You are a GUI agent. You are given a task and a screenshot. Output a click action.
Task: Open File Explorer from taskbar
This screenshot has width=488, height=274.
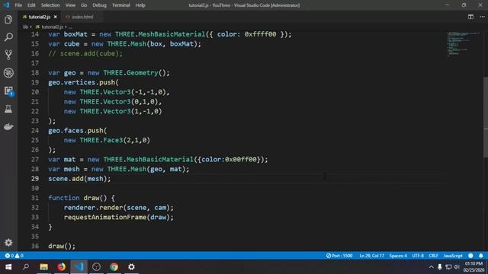point(44,267)
